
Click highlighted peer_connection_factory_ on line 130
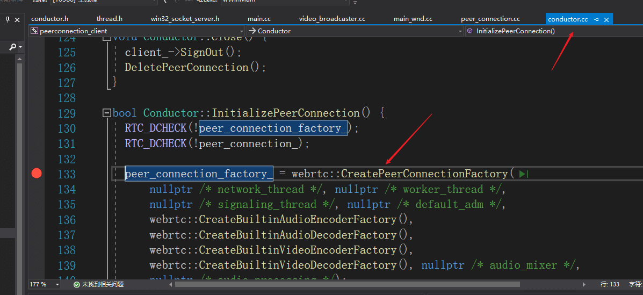tap(273, 128)
